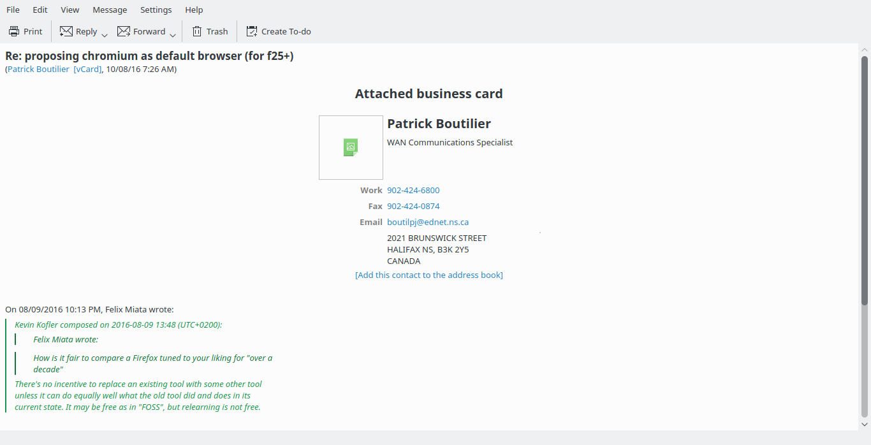Open the vCard link
This screenshot has width=871, height=445.
[87, 69]
